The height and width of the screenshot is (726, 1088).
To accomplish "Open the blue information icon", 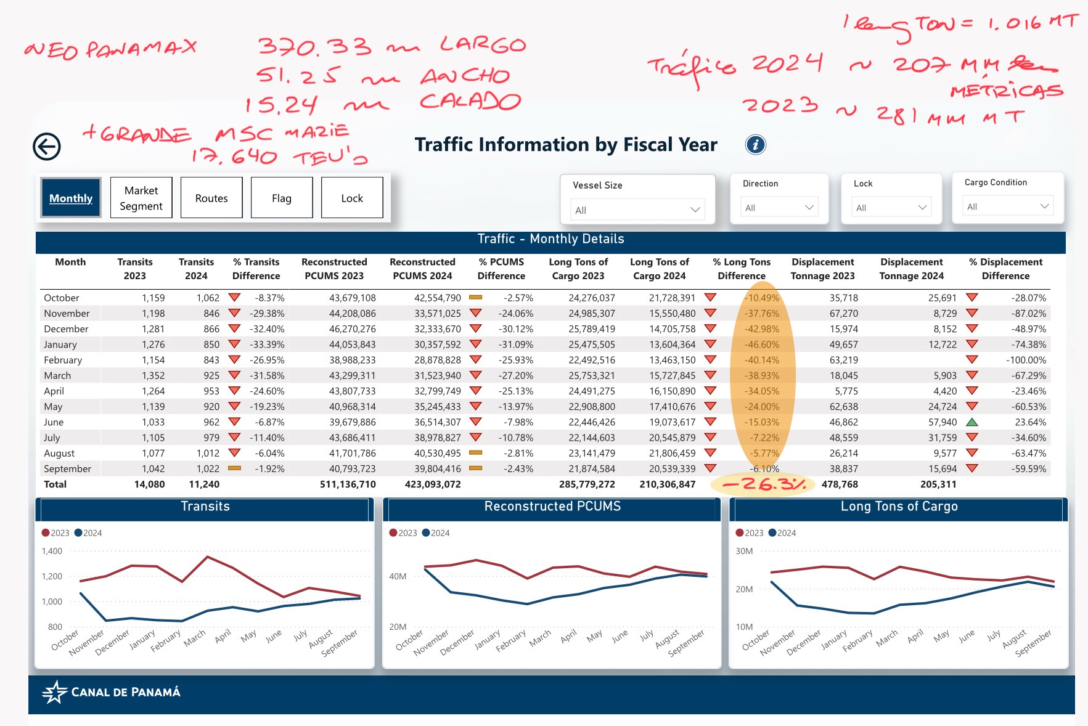I will tap(755, 145).
